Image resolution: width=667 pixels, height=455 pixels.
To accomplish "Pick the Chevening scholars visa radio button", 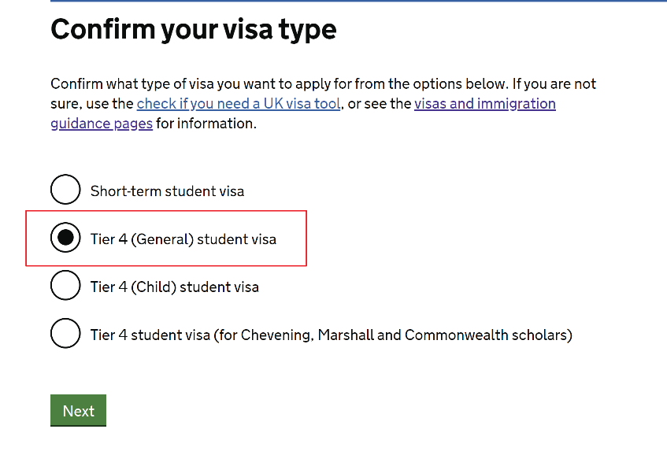I will point(65,334).
